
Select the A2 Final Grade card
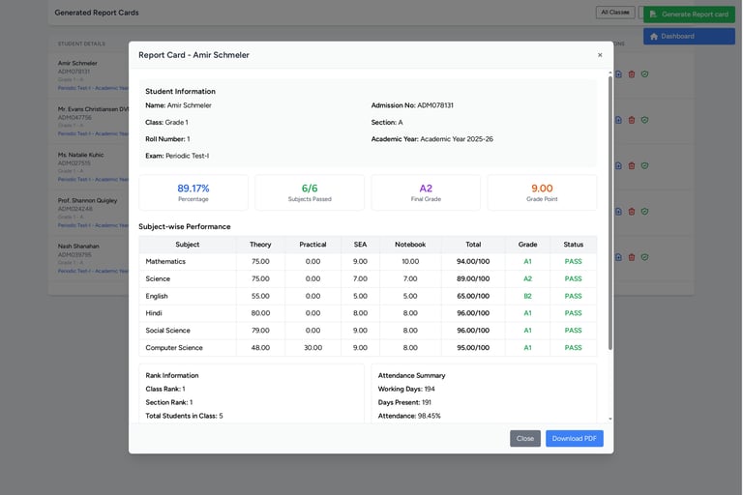tap(426, 192)
